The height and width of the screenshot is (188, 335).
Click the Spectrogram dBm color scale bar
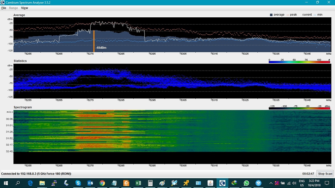coord(299,108)
